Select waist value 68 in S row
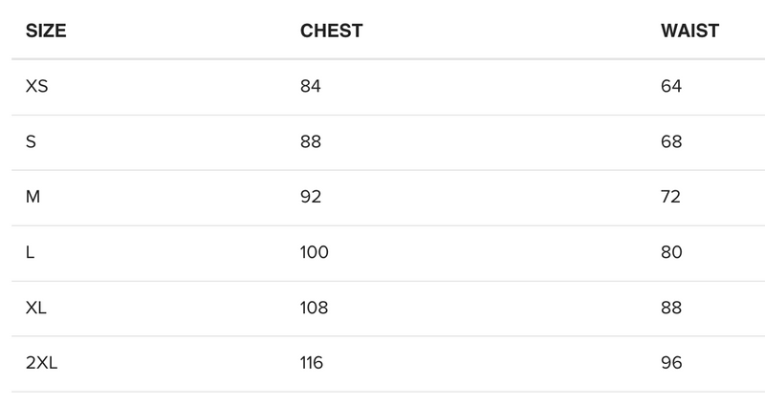This screenshot has height=405, width=765. [671, 142]
